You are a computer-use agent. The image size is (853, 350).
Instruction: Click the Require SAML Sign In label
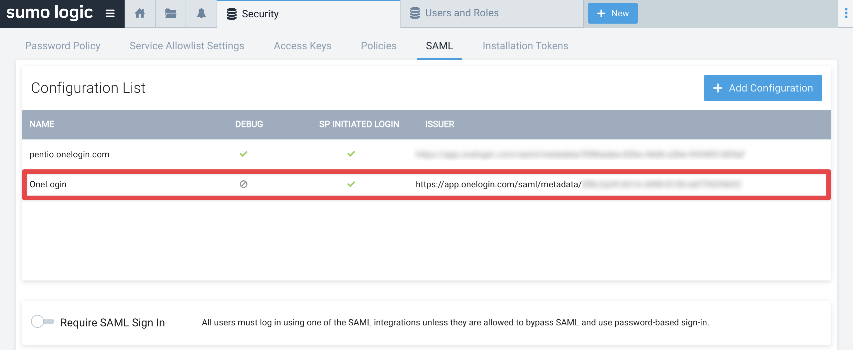tap(113, 322)
